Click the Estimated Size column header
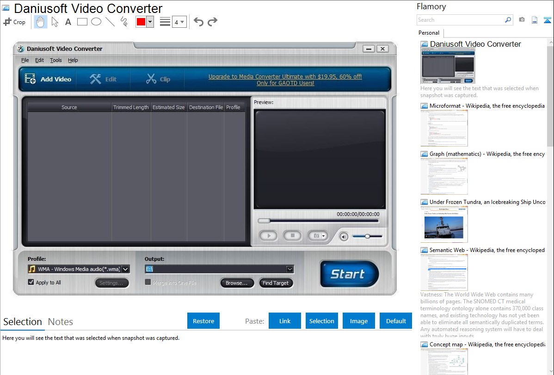 tap(168, 107)
